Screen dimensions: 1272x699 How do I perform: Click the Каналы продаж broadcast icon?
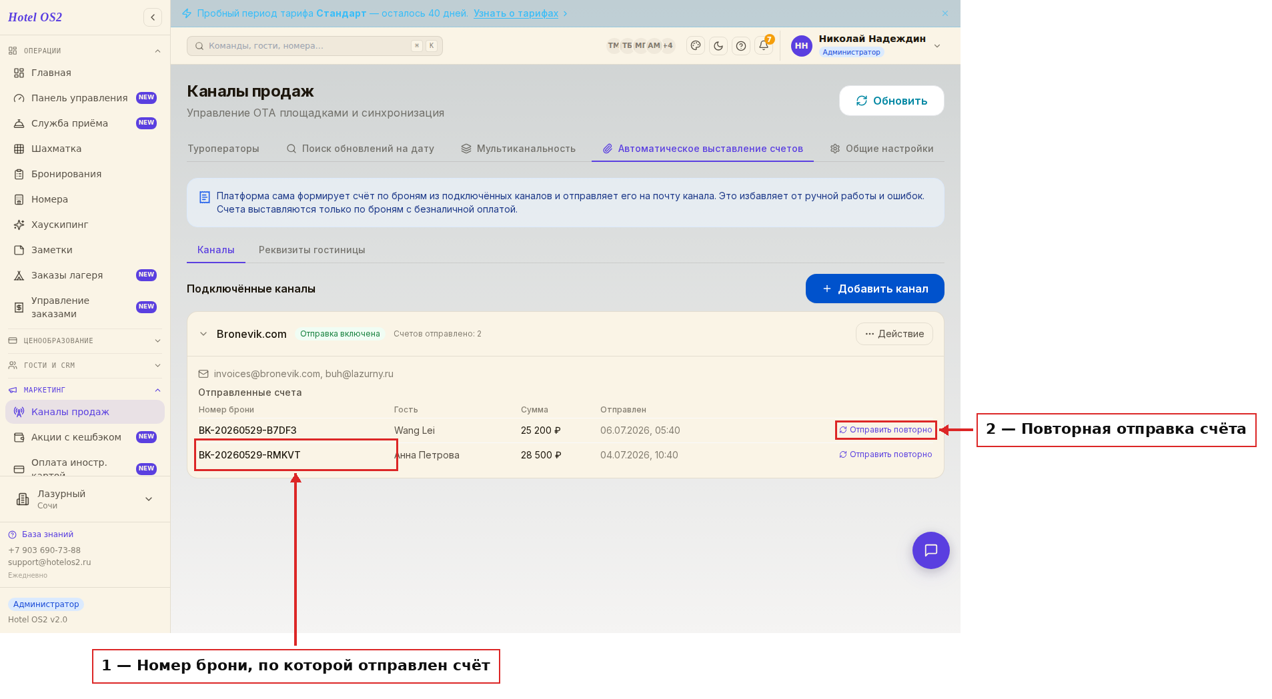19,412
